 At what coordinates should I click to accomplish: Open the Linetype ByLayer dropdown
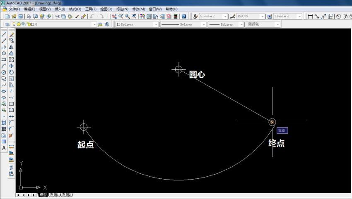coord(204,24)
